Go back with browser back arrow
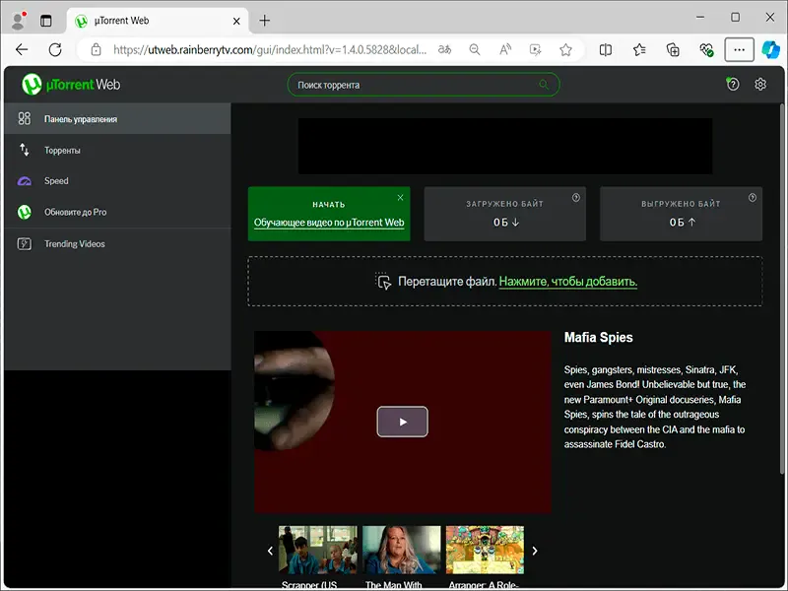The width and height of the screenshot is (788, 591). tap(22, 49)
